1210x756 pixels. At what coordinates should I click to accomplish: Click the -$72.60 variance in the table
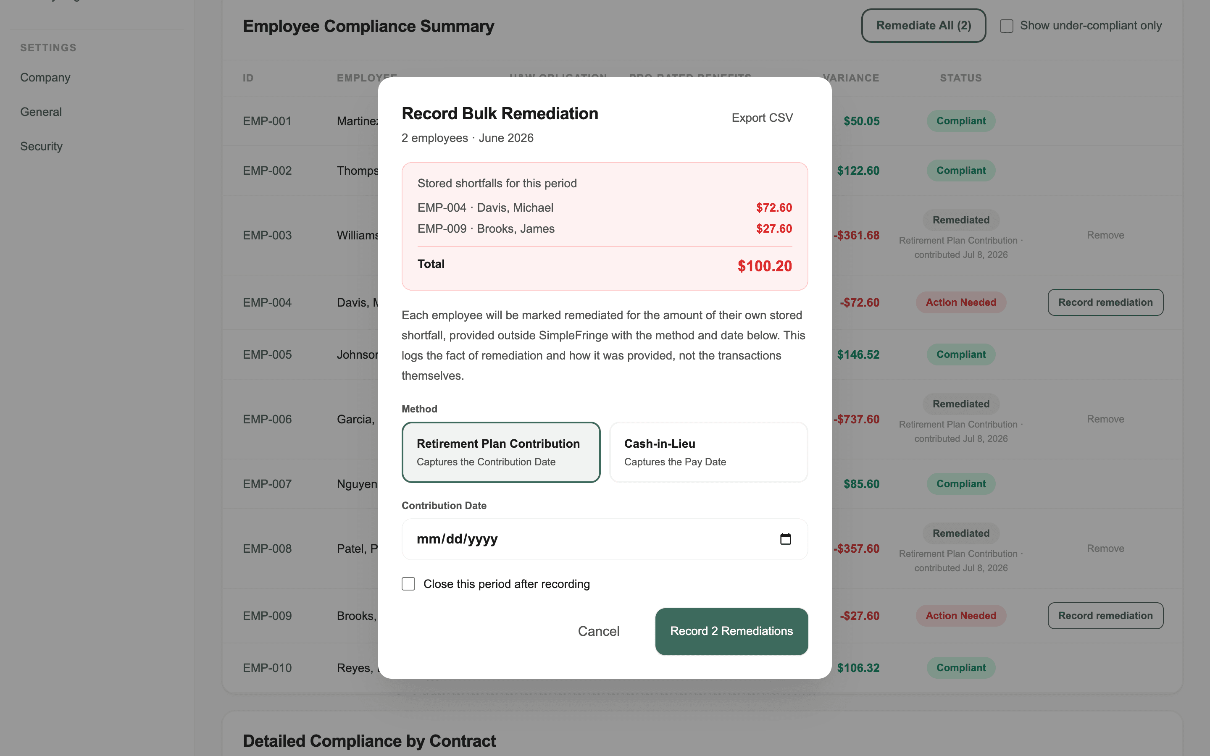[x=860, y=302]
